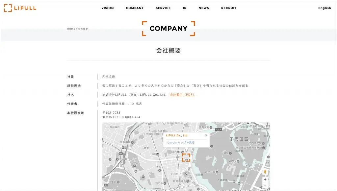Open the SERVICE page
Viewport: 337px width, 191px height.
163,8
